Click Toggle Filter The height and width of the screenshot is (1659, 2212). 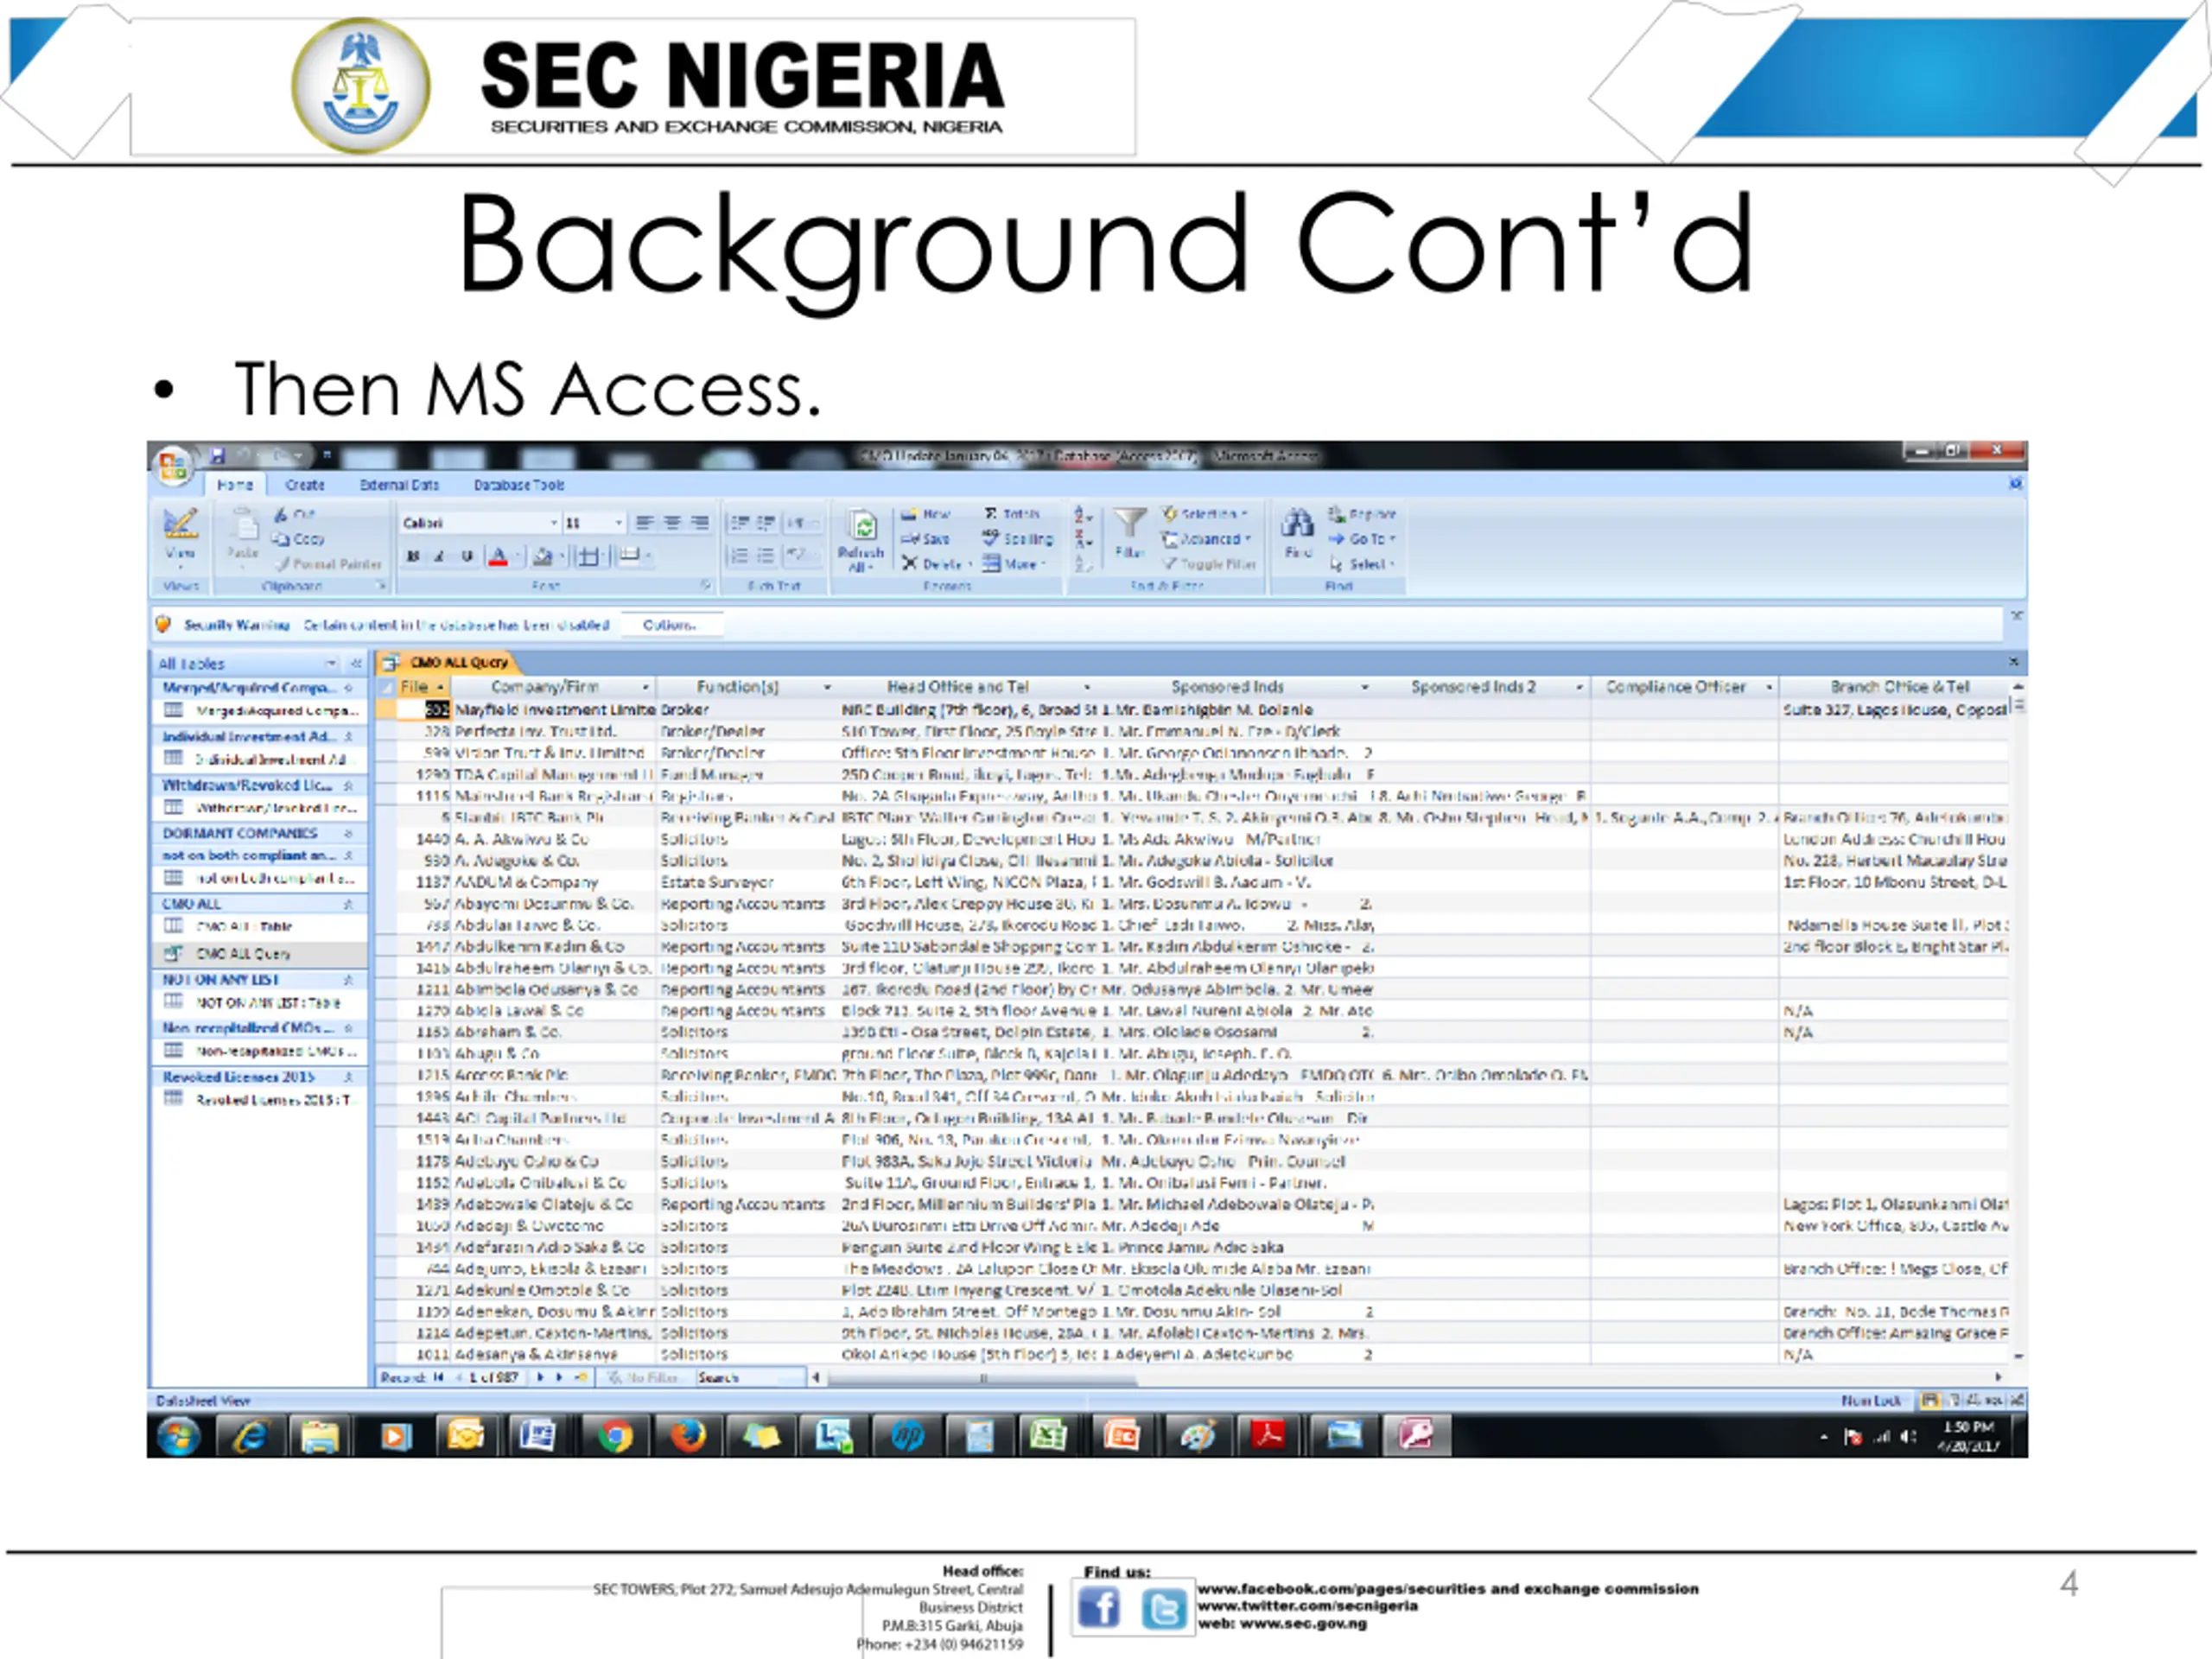[x=1209, y=564]
